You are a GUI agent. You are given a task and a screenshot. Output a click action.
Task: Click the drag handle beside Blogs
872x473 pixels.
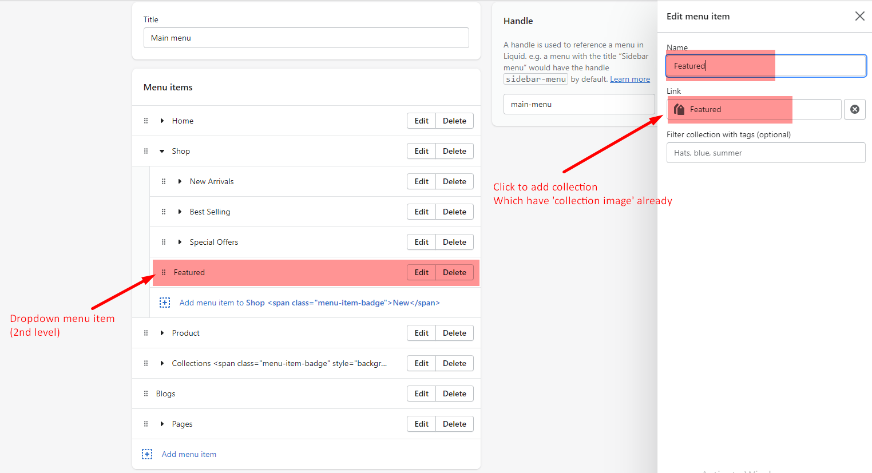click(x=146, y=393)
